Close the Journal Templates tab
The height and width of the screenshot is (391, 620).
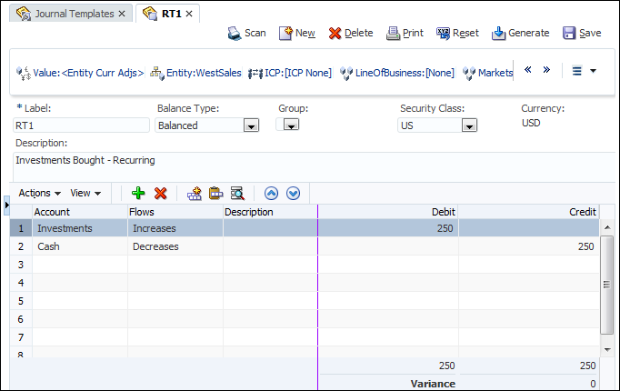(122, 14)
